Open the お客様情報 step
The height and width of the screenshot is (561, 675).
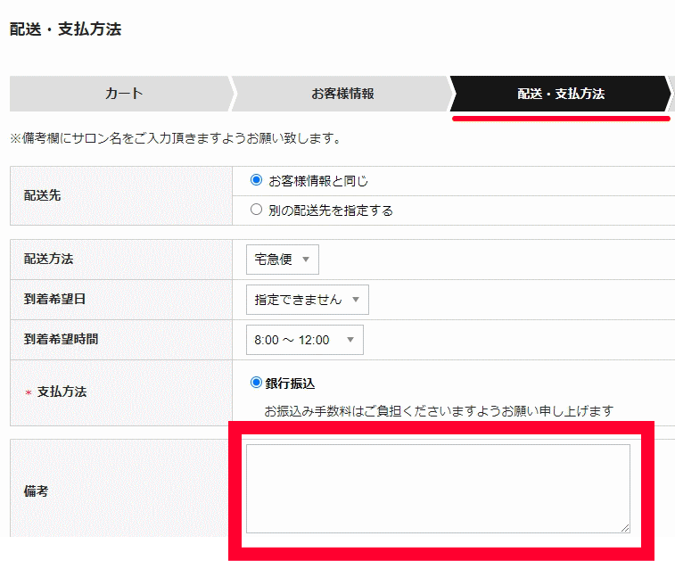click(342, 94)
